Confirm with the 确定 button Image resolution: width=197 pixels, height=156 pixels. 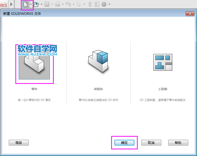[x=124, y=143]
